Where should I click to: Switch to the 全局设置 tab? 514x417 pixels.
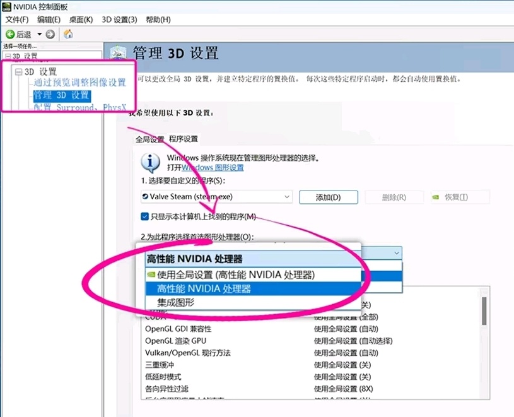(149, 139)
